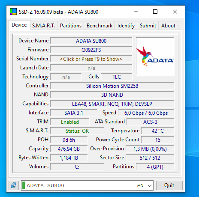Click the ADATA hummingbird logo image
Viewport: 199px width, 197px height.
coord(155,57)
